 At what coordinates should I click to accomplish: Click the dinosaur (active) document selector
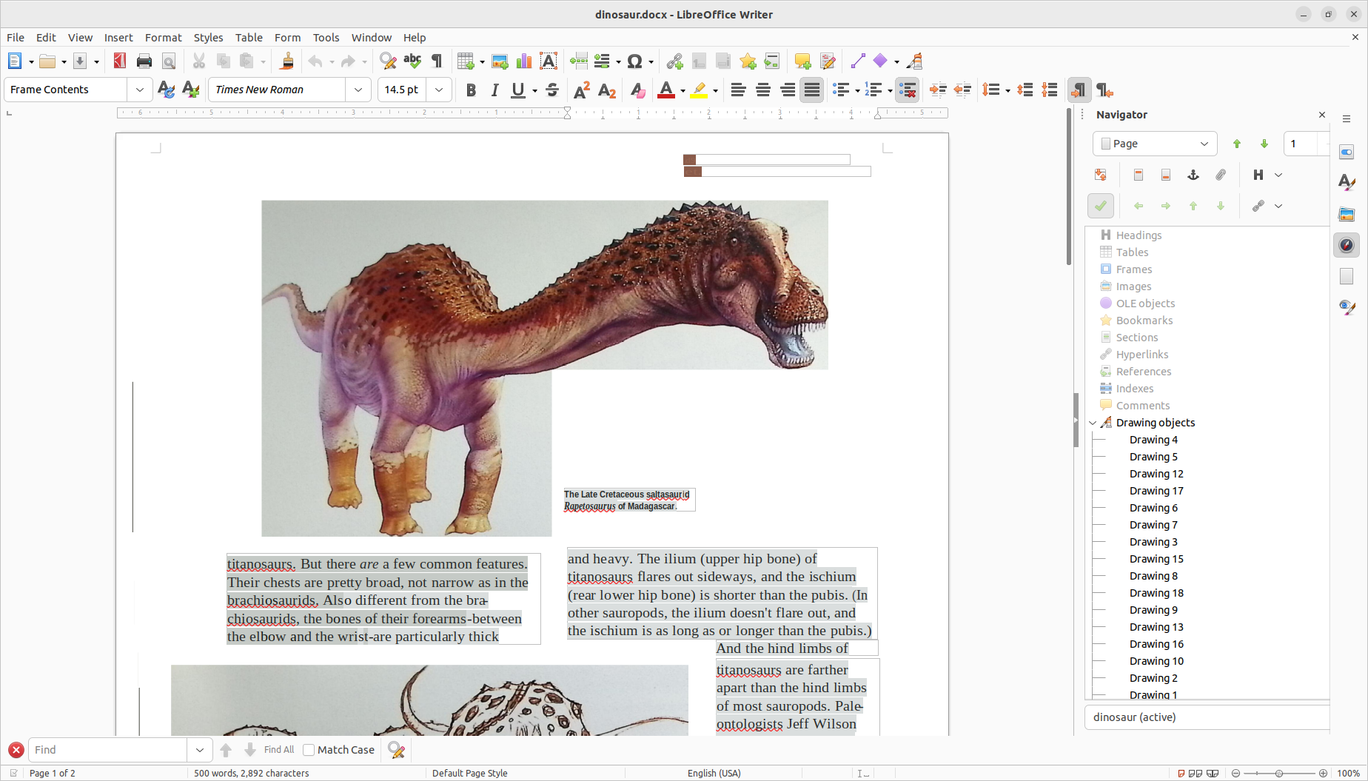click(x=1207, y=717)
